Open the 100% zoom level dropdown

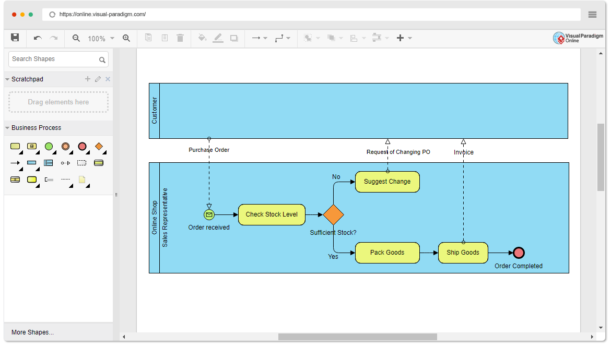(112, 38)
